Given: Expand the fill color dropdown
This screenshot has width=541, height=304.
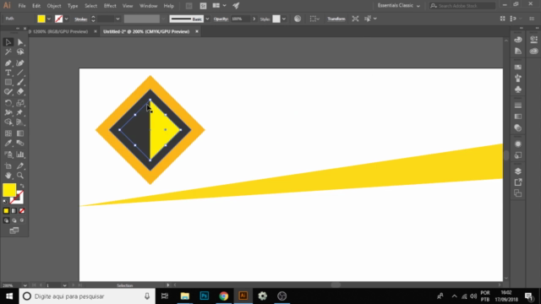Looking at the screenshot, I should pyautogui.click(x=49, y=19).
